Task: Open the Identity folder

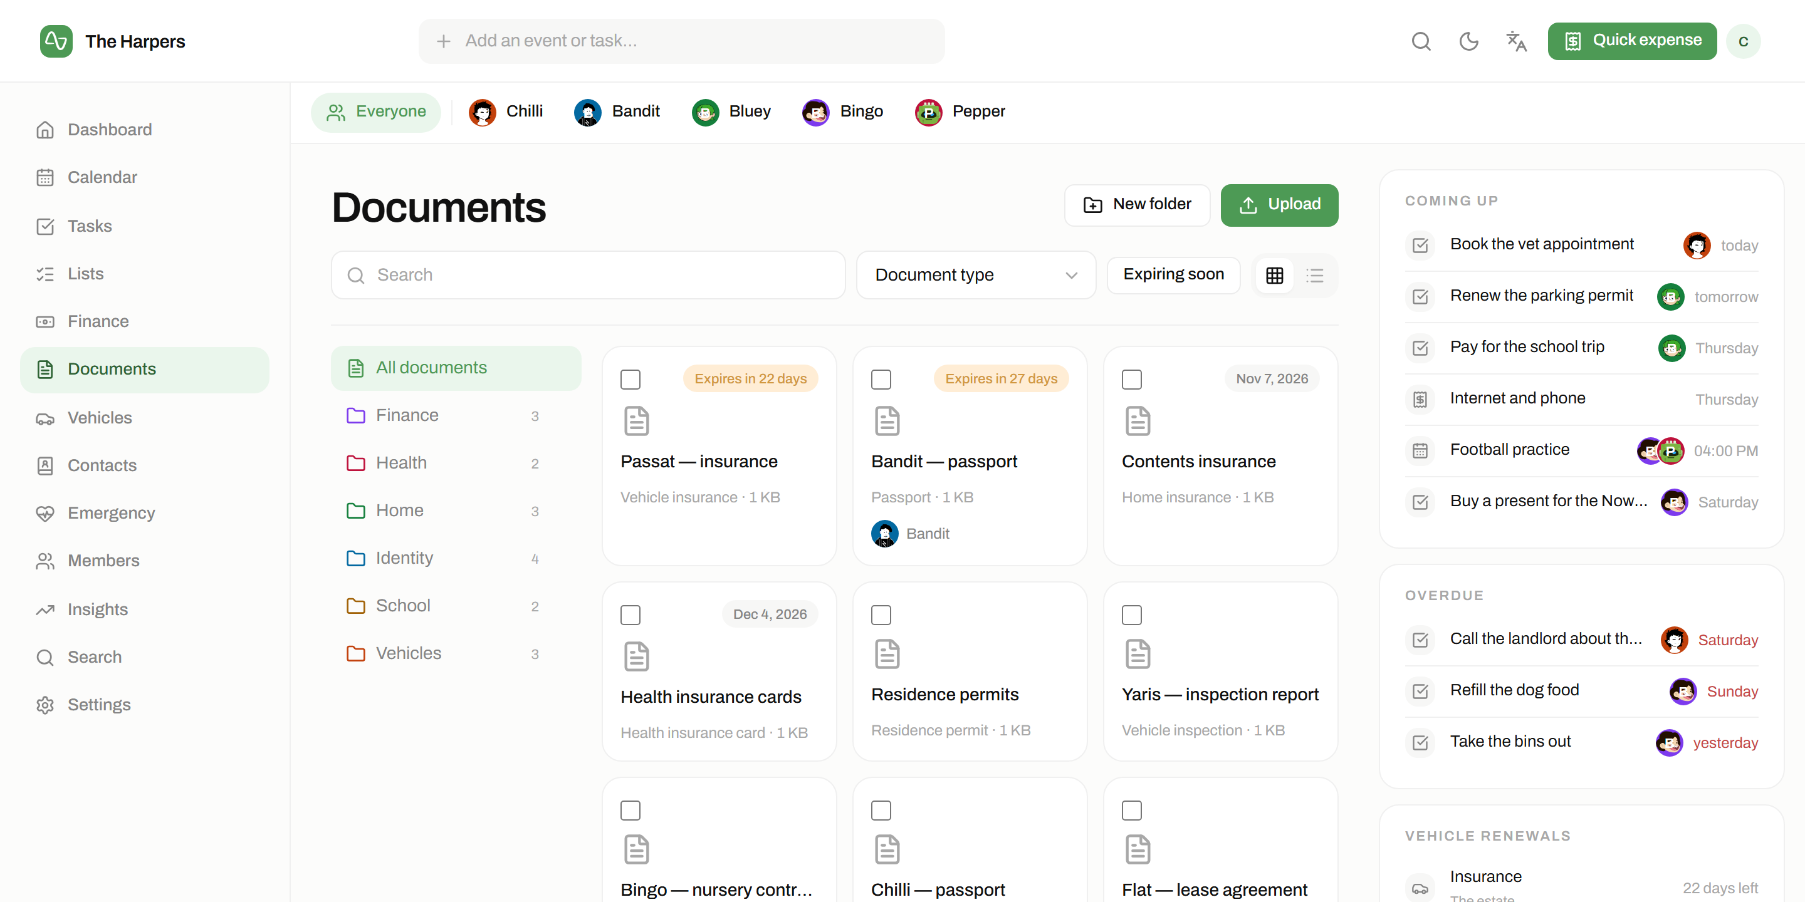Action: (x=456, y=558)
